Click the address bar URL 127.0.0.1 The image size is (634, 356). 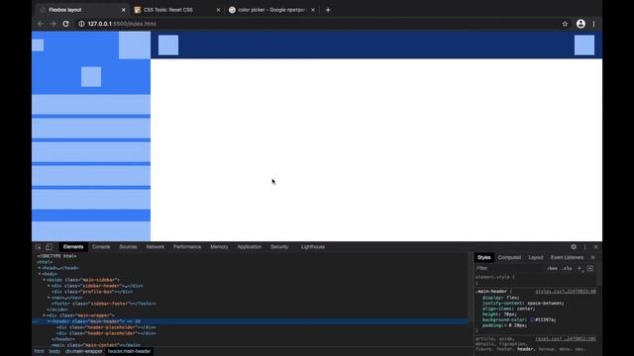coord(122,24)
